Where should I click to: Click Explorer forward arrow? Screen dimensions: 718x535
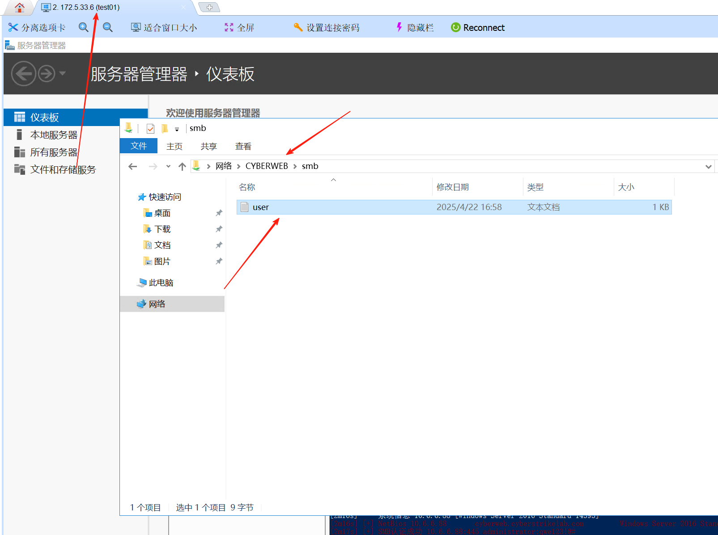(x=153, y=166)
